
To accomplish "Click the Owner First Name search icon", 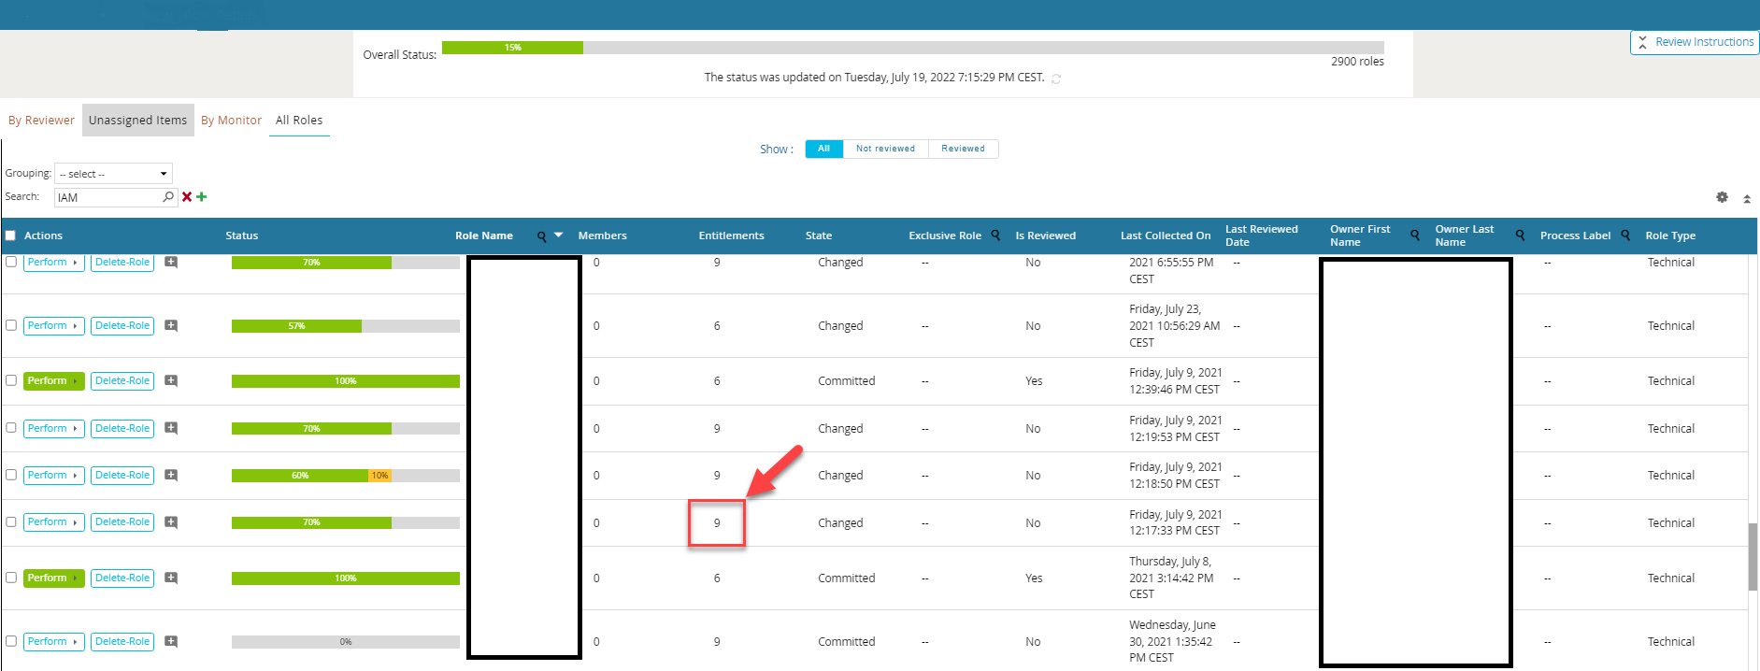I will click(1415, 236).
